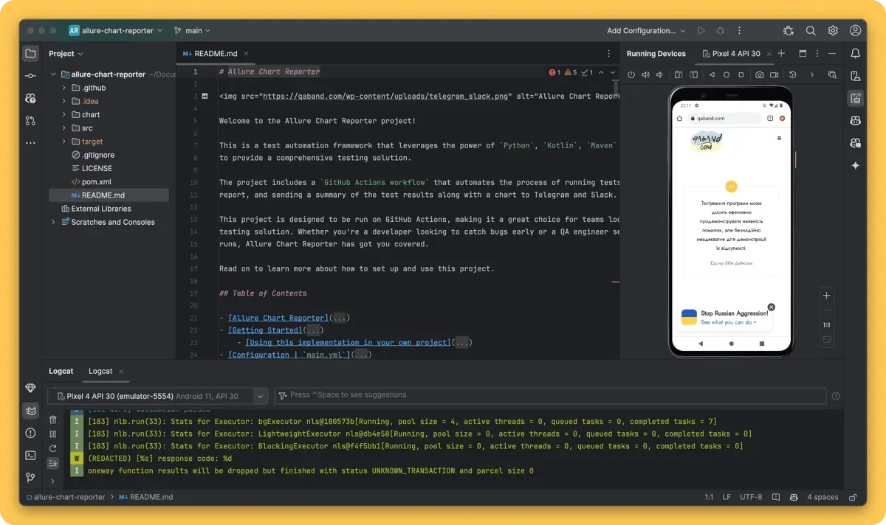Click the Getting Started link in editor
This screenshot has height=525, width=886.
pyautogui.click(x=264, y=330)
